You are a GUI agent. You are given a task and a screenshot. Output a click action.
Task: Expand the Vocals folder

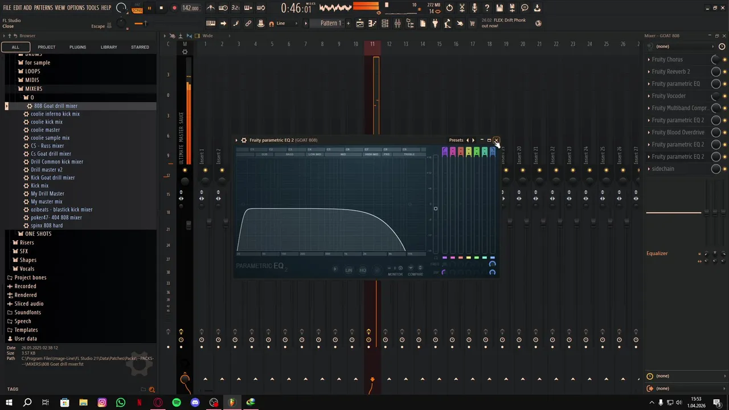[x=27, y=269]
